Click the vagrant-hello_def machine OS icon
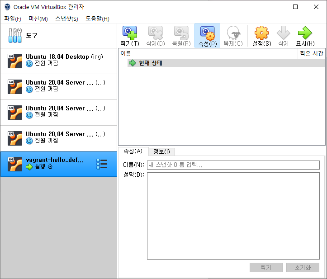This screenshot has width=327, height=279. pyautogui.click(x=15, y=164)
